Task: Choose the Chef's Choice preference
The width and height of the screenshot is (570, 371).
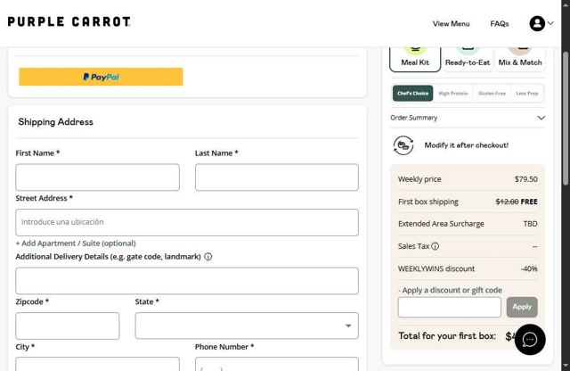Action: (x=412, y=94)
